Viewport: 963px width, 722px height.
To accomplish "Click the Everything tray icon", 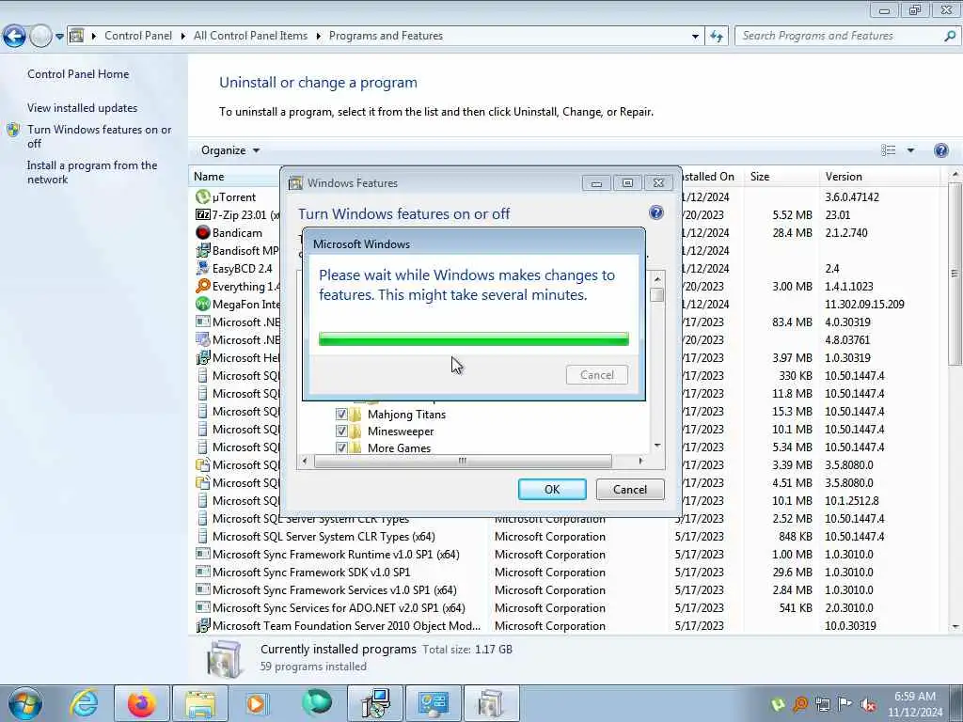I will click(x=800, y=704).
